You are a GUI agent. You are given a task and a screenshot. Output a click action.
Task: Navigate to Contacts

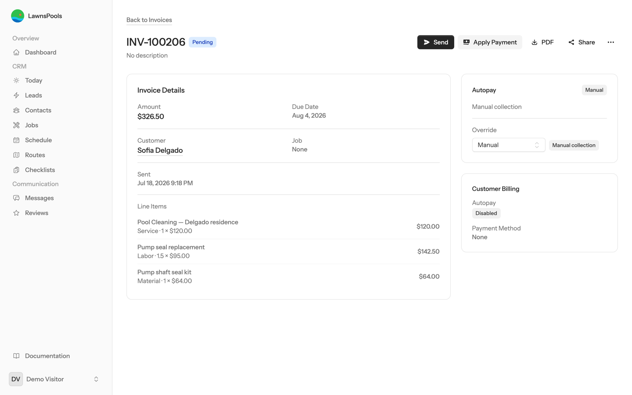(56, 110)
